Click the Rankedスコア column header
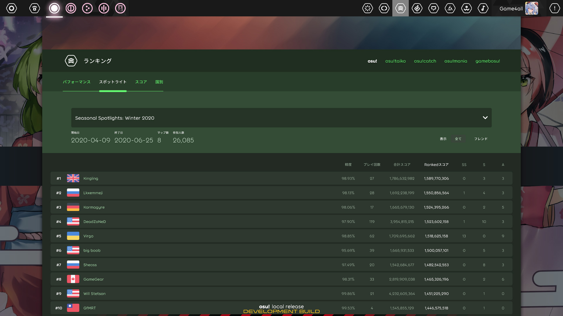Image resolution: width=563 pixels, height=316 pixels. [x=436, y=165]
